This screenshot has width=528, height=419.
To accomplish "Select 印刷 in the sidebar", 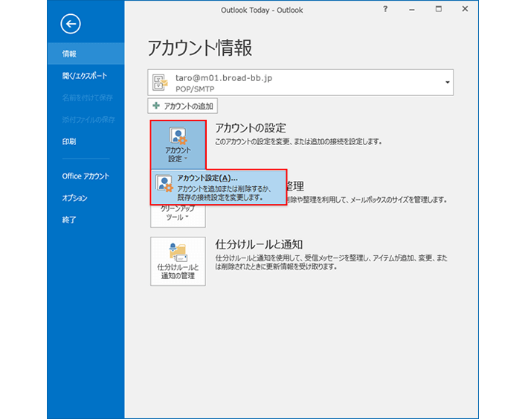I will coord(69,141).
